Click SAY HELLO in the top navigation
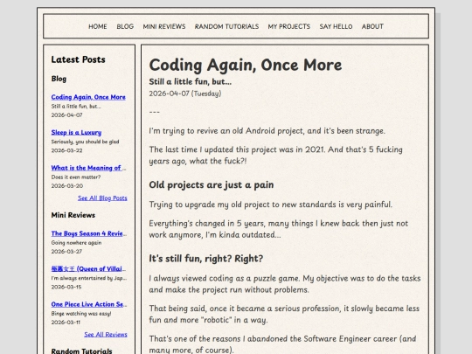472x354 pixels. coord(336,26)
